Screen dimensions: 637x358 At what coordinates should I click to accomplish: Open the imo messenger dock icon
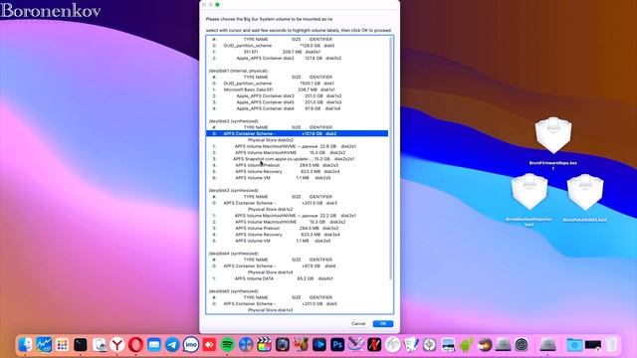(191, 345)
